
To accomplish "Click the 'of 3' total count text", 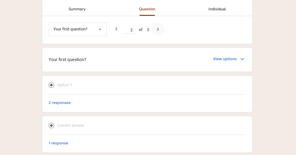I will [144, 30].
